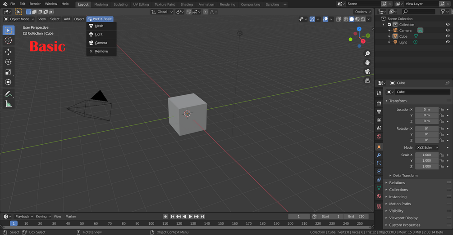Open the Render properties tab
453x235 pixels.
(379, 103)
